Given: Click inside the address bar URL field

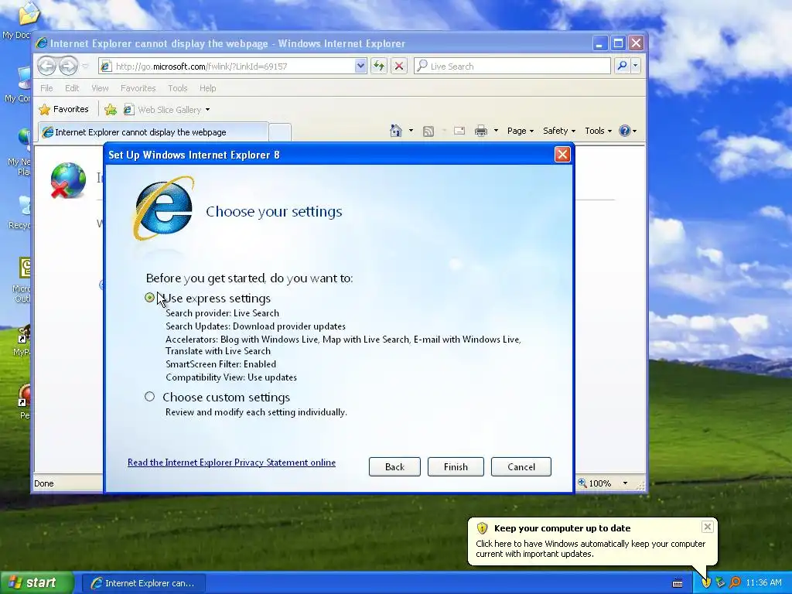Looking at the screenshot, I should pyautogui.click(x=234, y=67).
